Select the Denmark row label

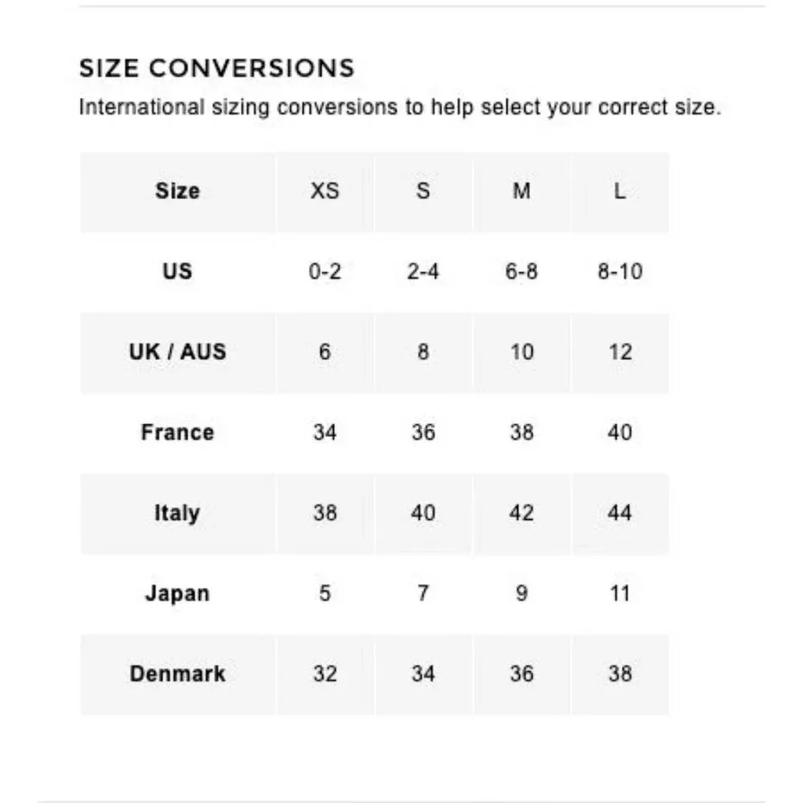click(177, 674)
